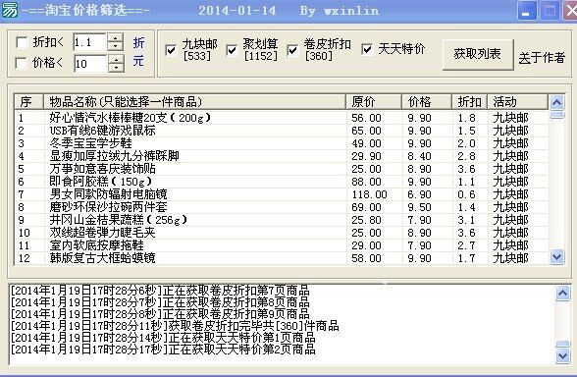Select row USB有线6键游戏鼠标
Screen dimensions: 577x377
(x=282, y=131)
